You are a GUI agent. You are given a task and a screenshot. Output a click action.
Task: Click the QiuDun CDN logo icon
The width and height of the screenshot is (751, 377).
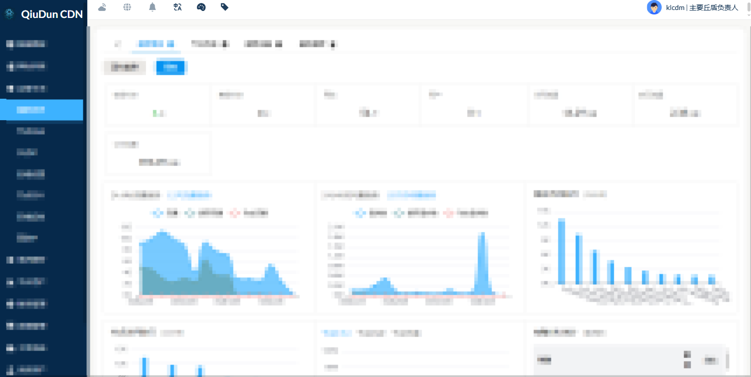(9, 14)
